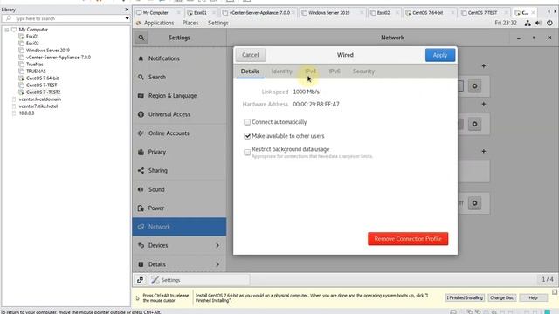
Task: Select 10.0.0.3 in Library tree
Action: (x=27, y=113)
